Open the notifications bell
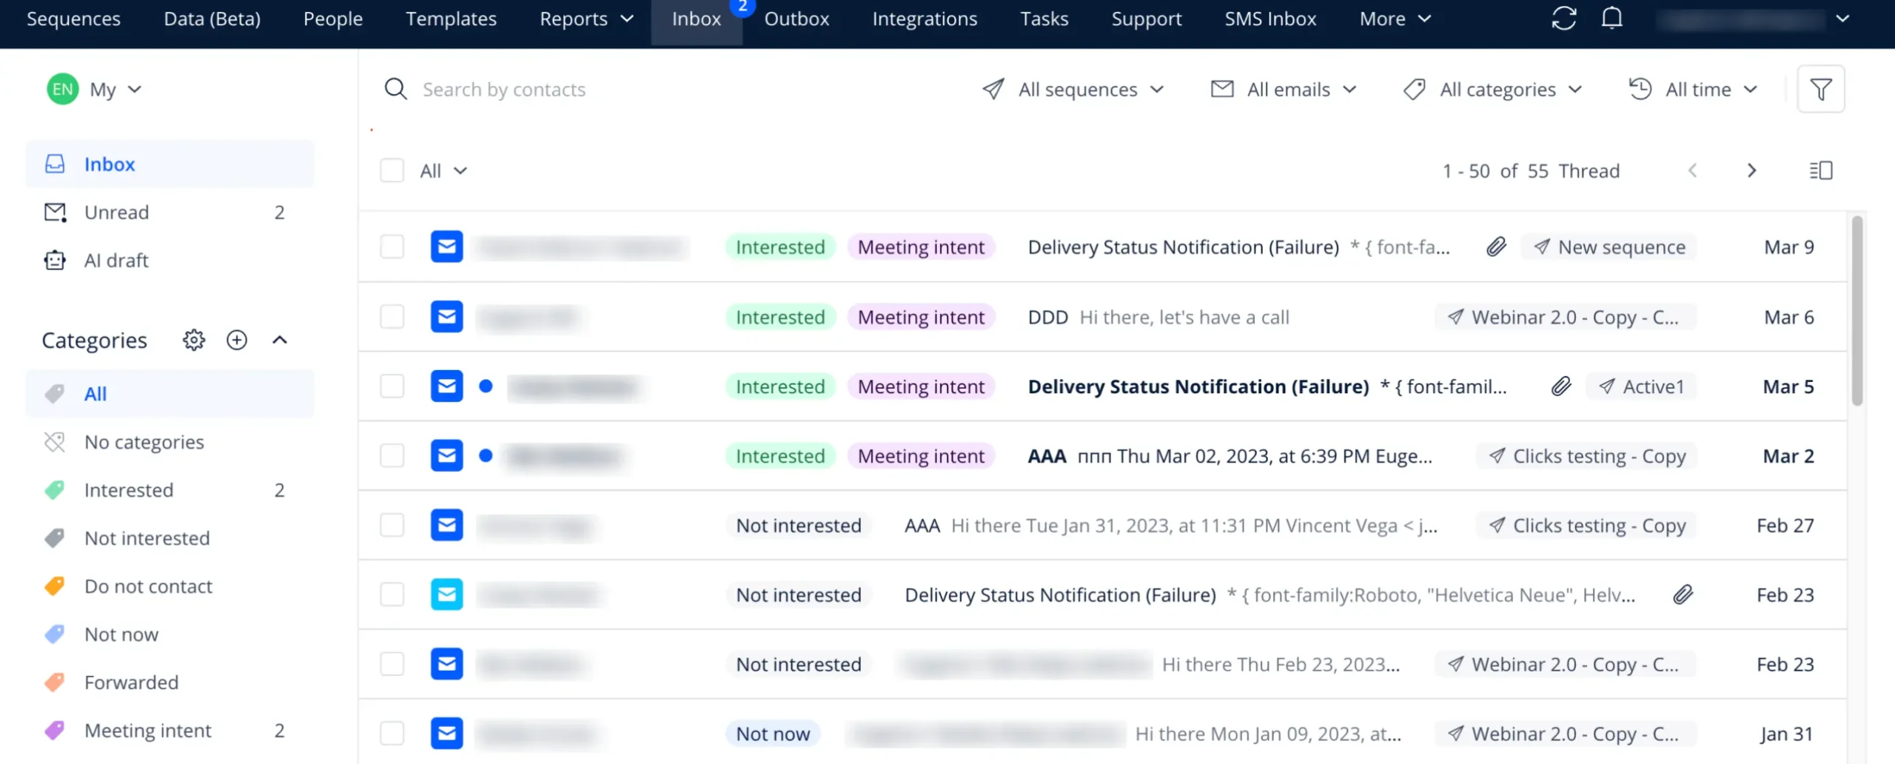Screen dimensions: 1895x764 pos(1611,19)
